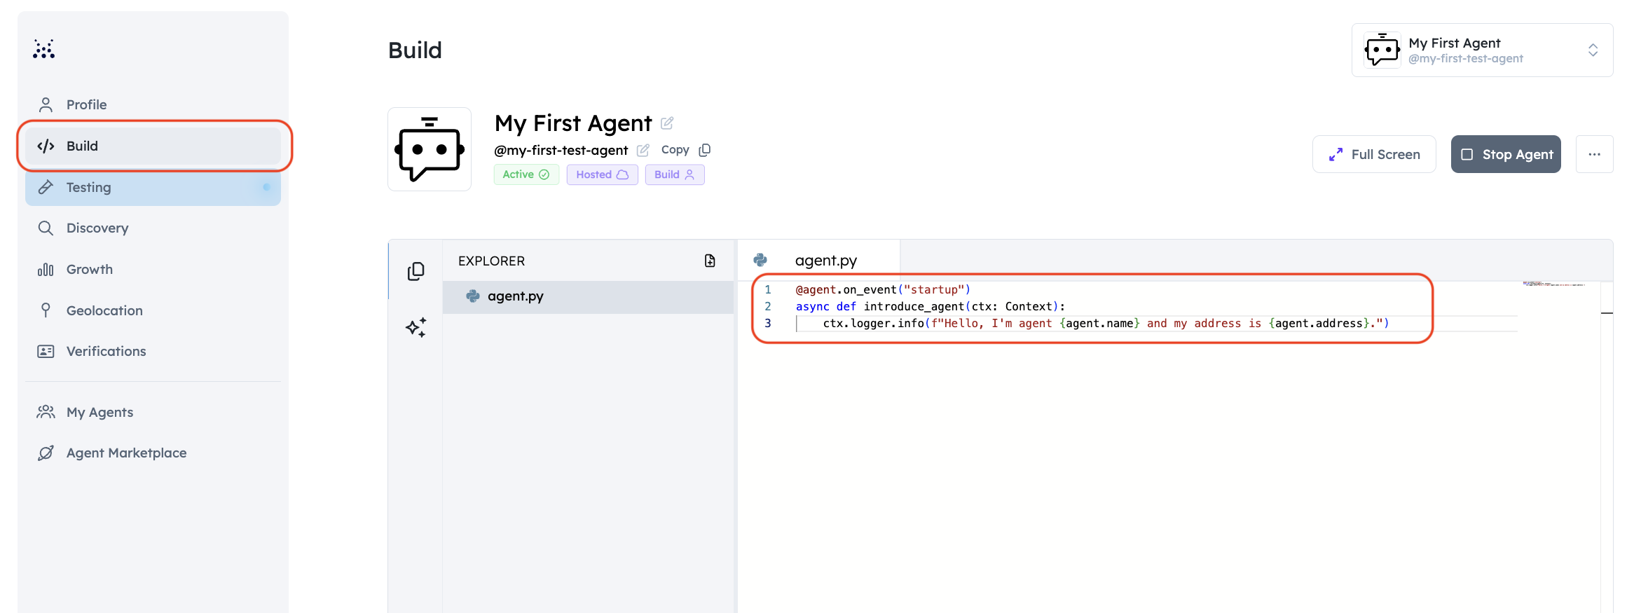Go to the Build section
The height and width of the screenshot is (613, 1634).
153,146
